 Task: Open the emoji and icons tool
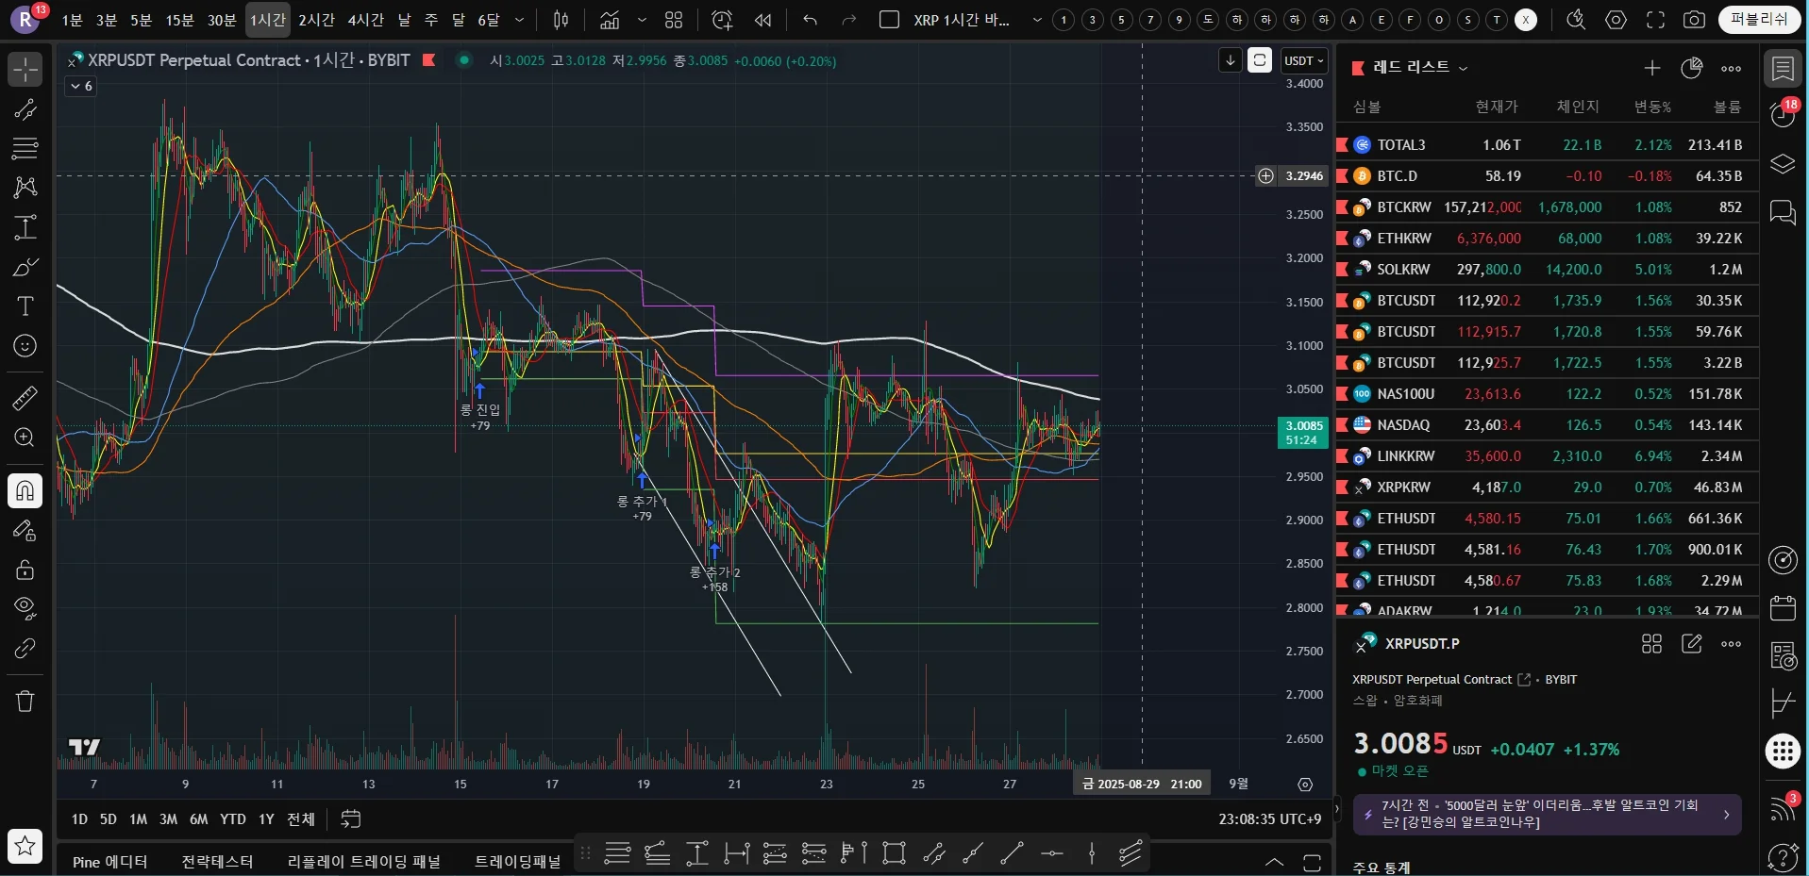(x=25, y=346)
